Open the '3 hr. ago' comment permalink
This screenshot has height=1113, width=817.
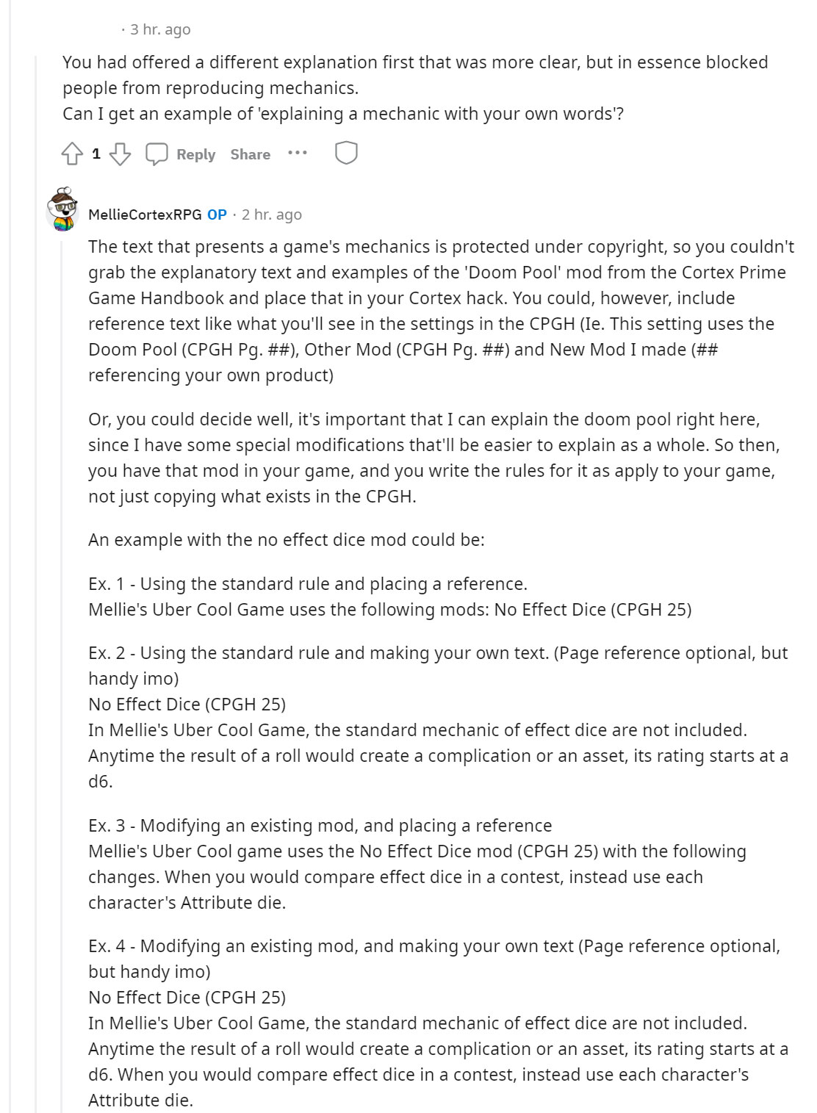click(160, 29)
